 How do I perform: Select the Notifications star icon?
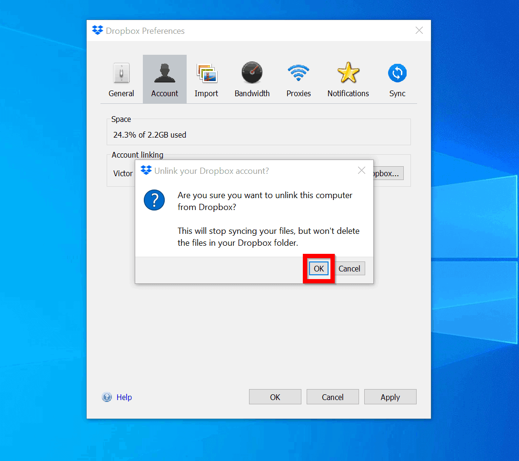348,72
